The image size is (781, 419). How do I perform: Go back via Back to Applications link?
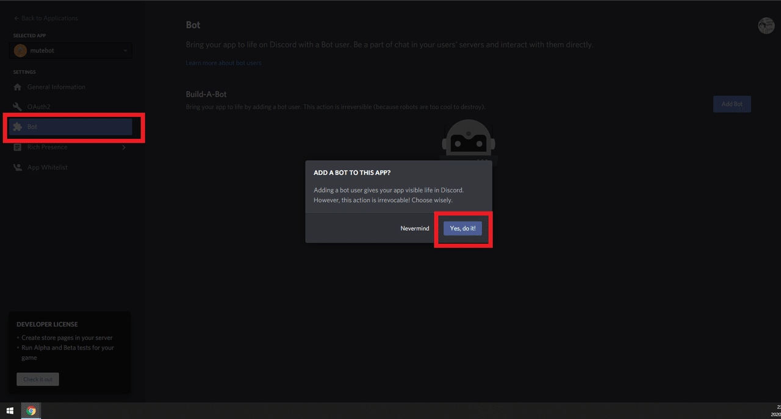[x=46, y=18]
